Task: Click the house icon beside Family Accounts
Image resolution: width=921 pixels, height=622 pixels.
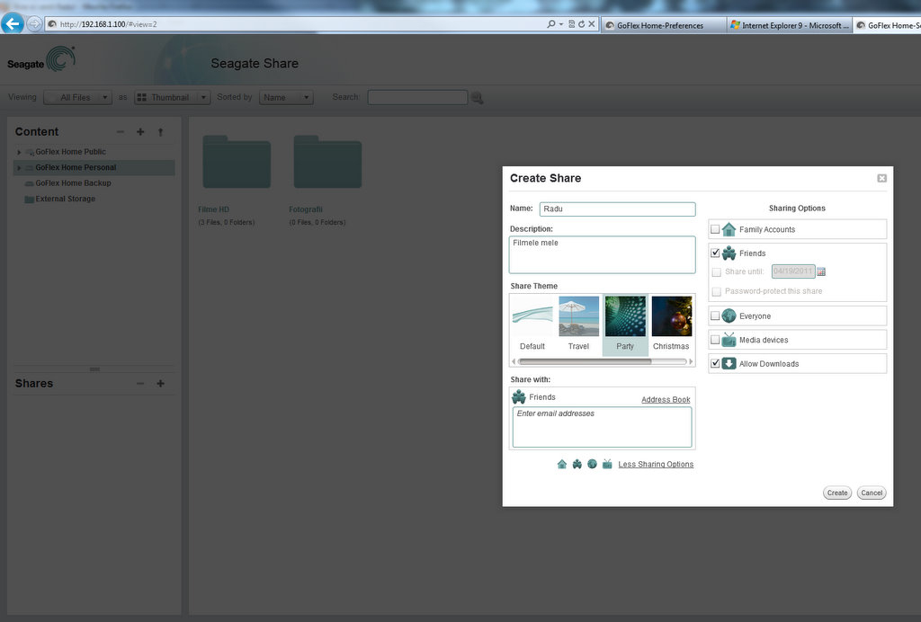Action: coord(729,229)
